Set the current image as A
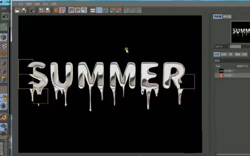This screenshot has height=156, width=250. [x=112, y=10]
